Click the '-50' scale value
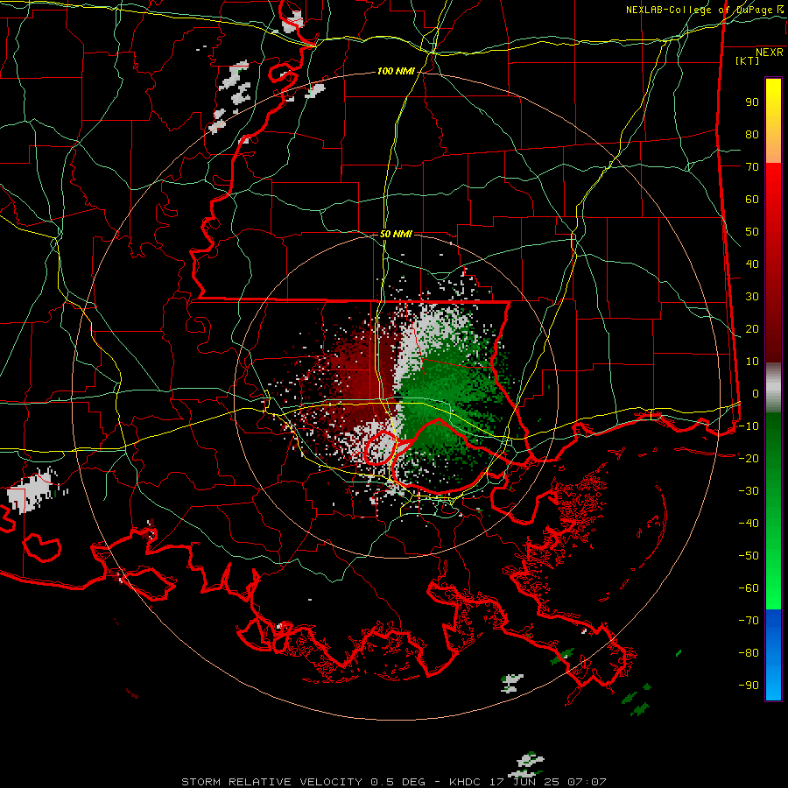The image size is (788, 788). point(749,556)
